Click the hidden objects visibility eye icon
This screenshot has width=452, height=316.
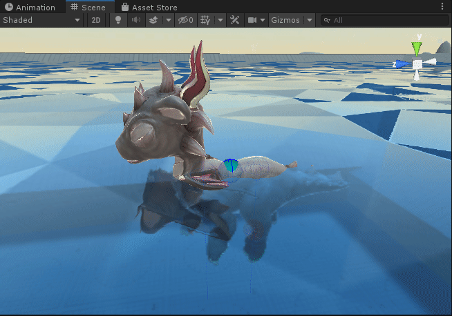[185, 20]
